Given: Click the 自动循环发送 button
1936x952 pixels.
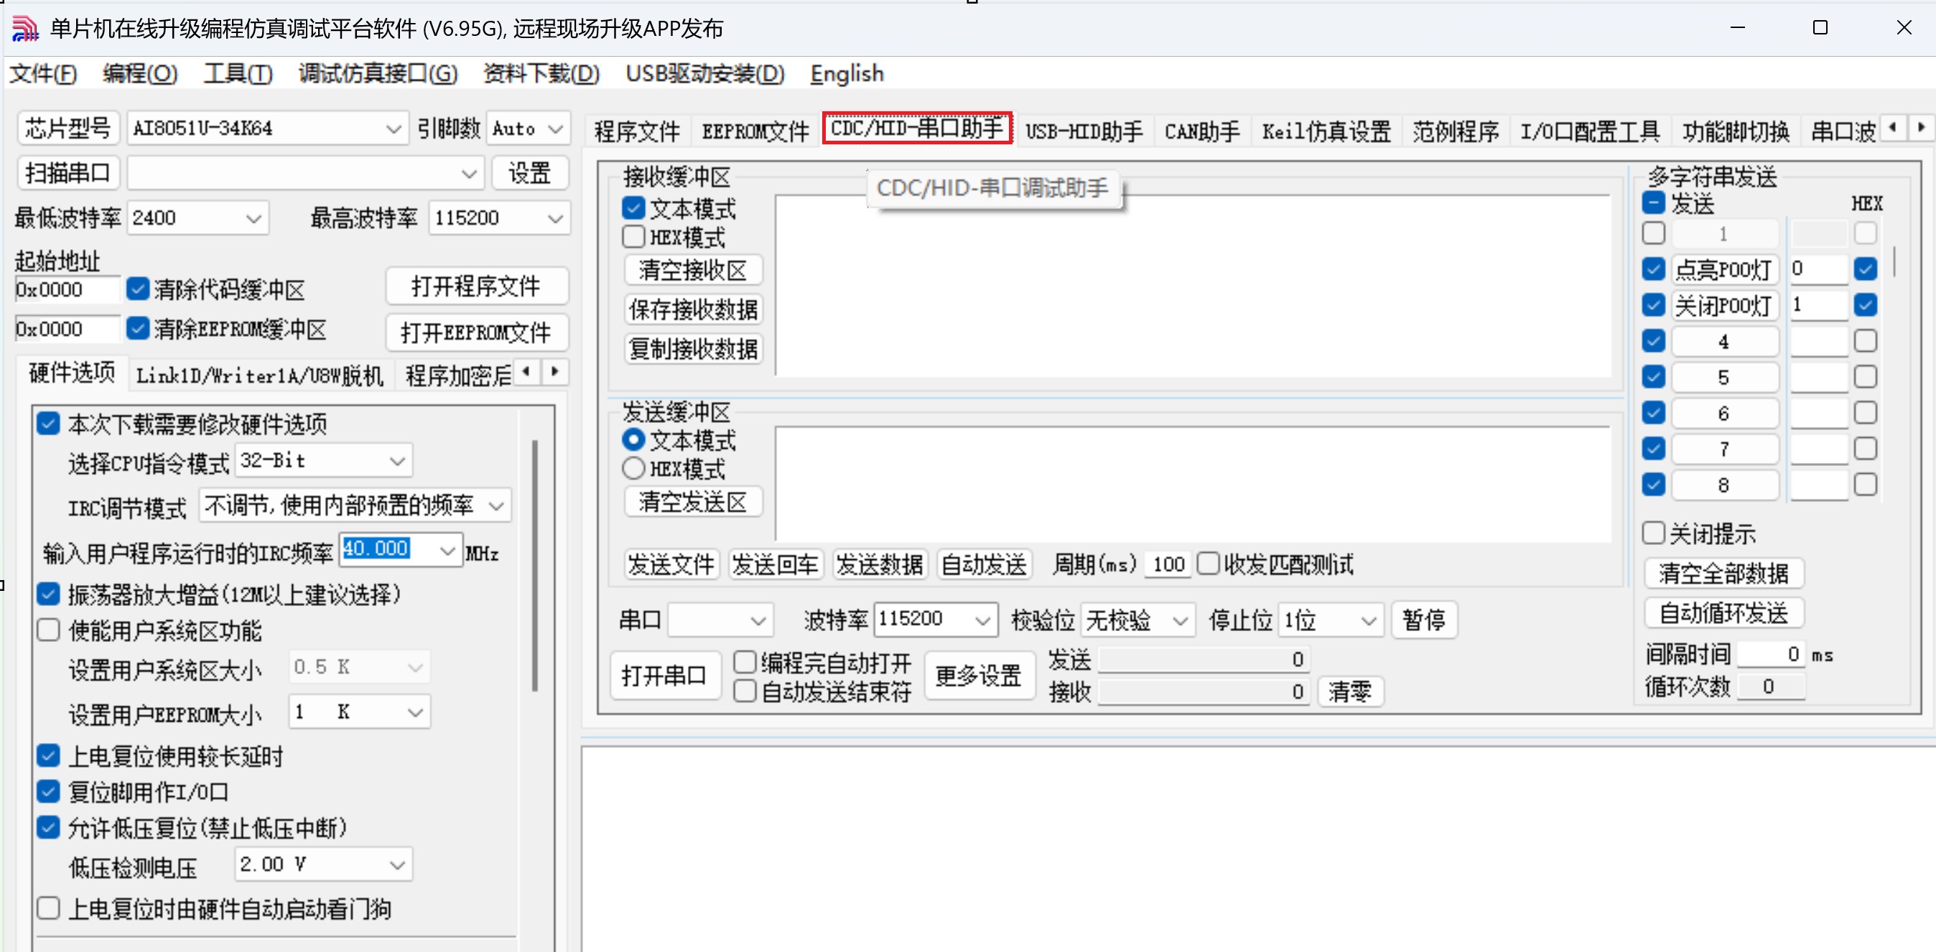Looking at the screenshot, I should (x=1723, y=613).
